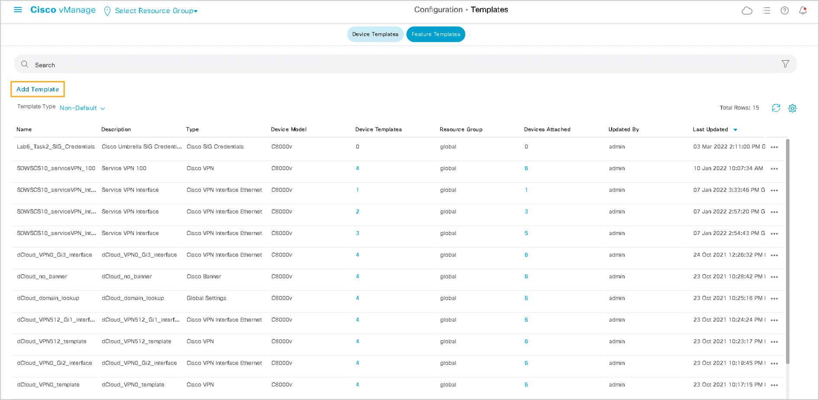Open more actions for dCloud_VPN512_template row
This screenshot has height=400, width=819.
point(774,342)
